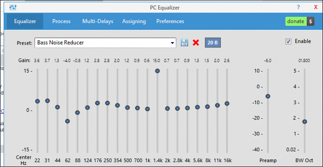The height and width of the screenshot is (167, 323).
Task: Click the 176 Hz band slider knob
Action: click(x=97, y=103)
